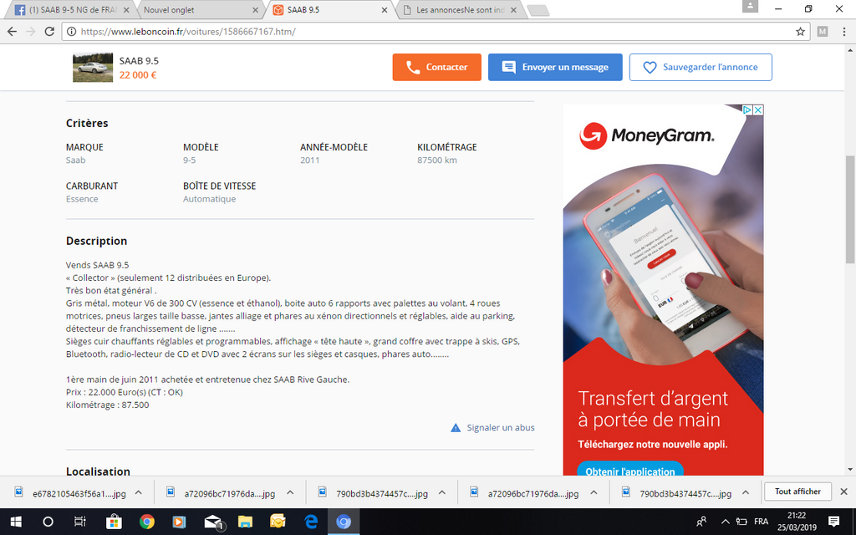
Task: Click the battery power tray icon
Action: pyautogui.click(x=741, y=522)
